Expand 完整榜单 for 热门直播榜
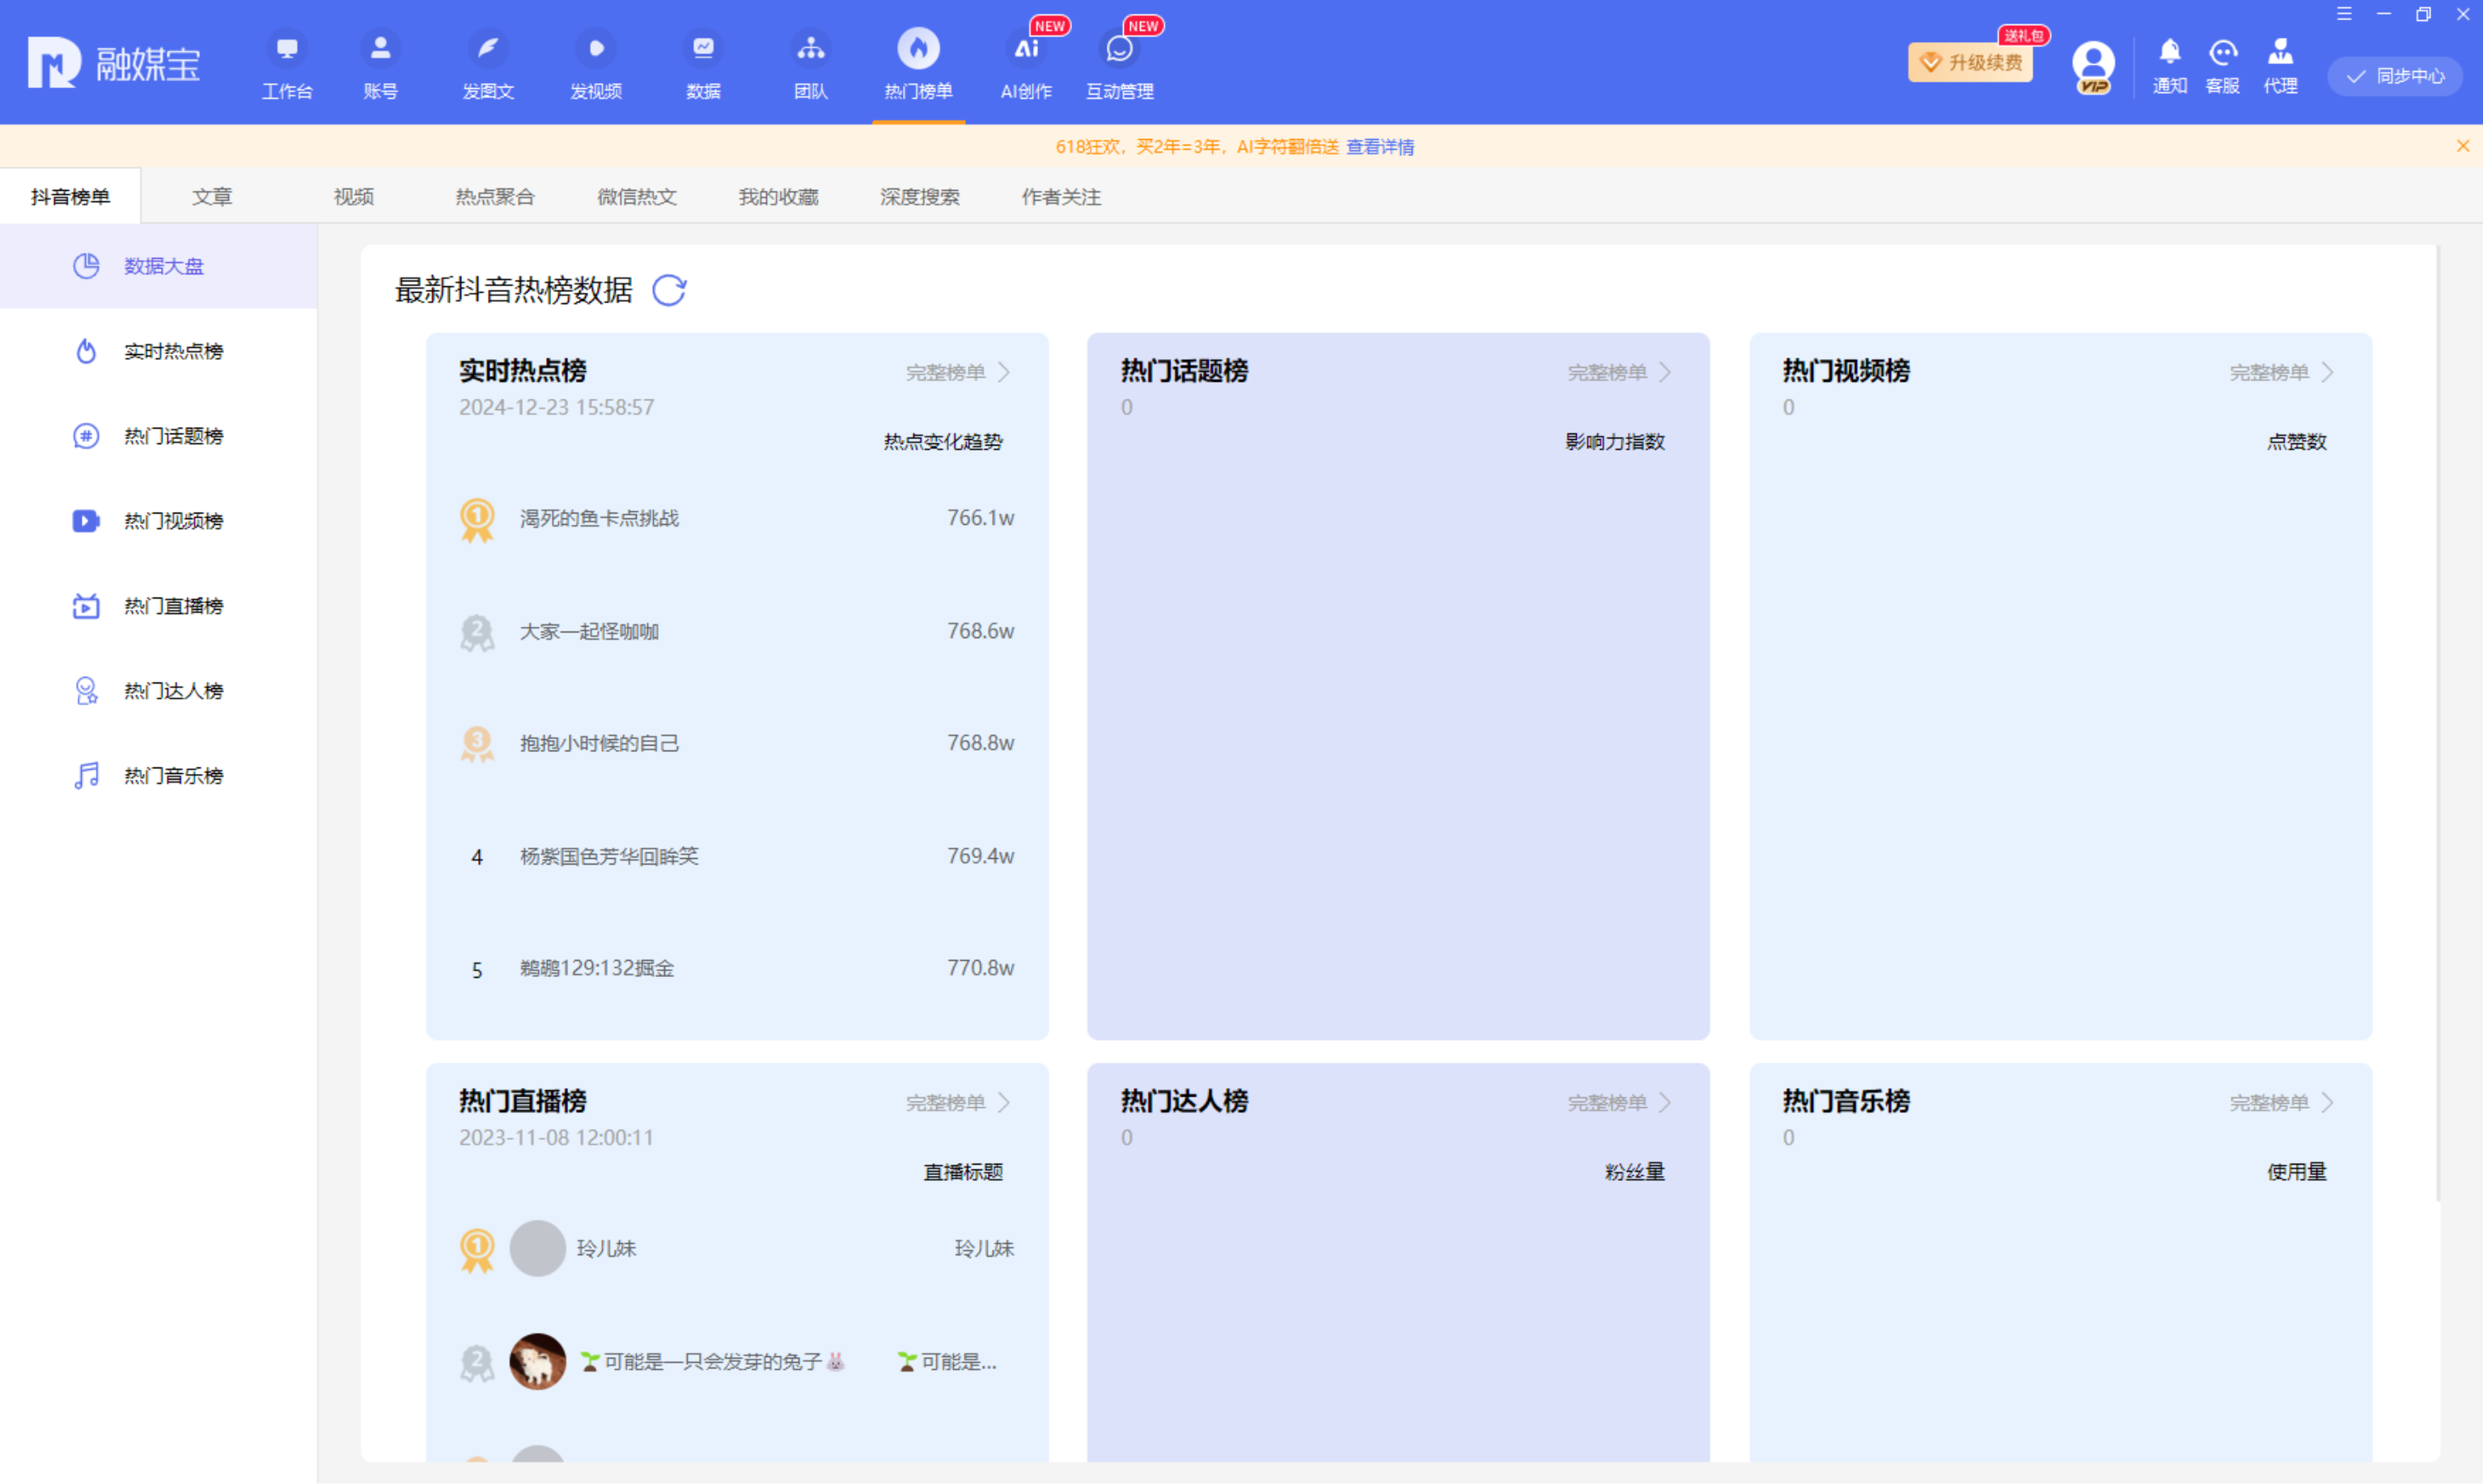The width and height of the screenshot is (2483, 1484). pyautogui.click(x=959, y=1102)
